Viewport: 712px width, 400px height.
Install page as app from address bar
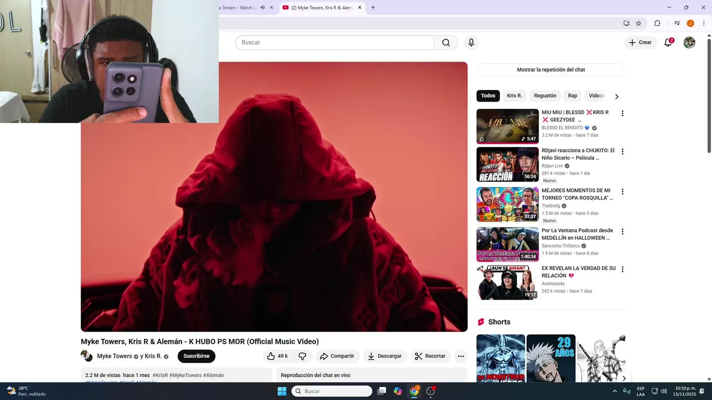tap(626, 23)
